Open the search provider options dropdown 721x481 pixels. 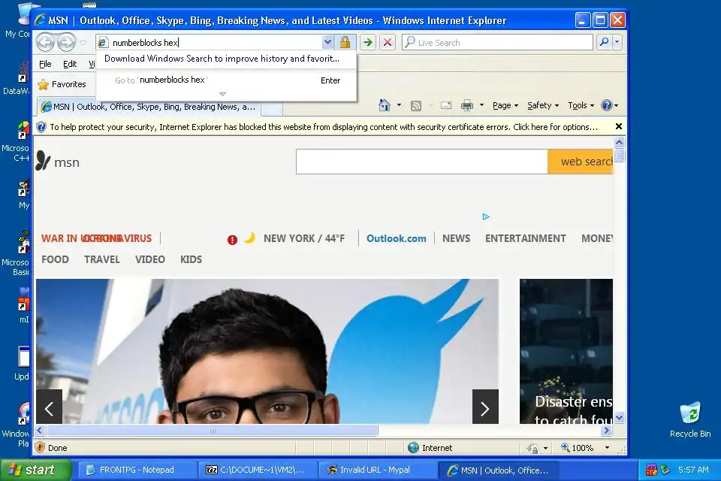tap(617, 42)
